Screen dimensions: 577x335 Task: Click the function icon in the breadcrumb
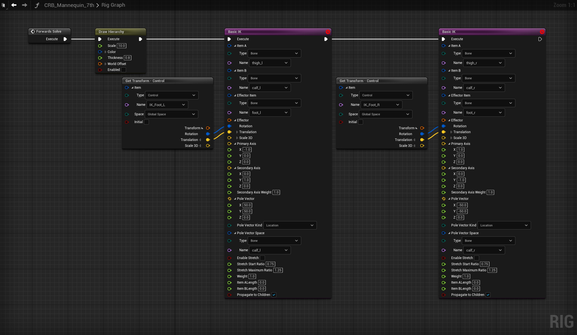[37, 5]
